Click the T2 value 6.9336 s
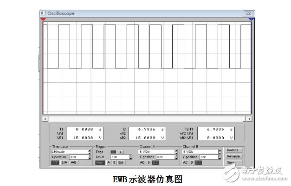The image size is (291, 186). coord(151,129)
